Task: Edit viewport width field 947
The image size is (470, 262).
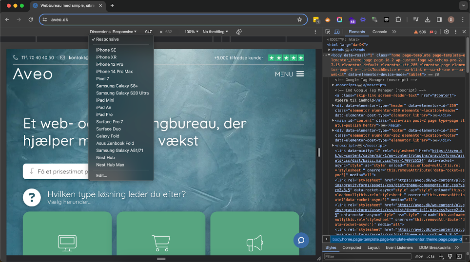Action: point(148,32)
